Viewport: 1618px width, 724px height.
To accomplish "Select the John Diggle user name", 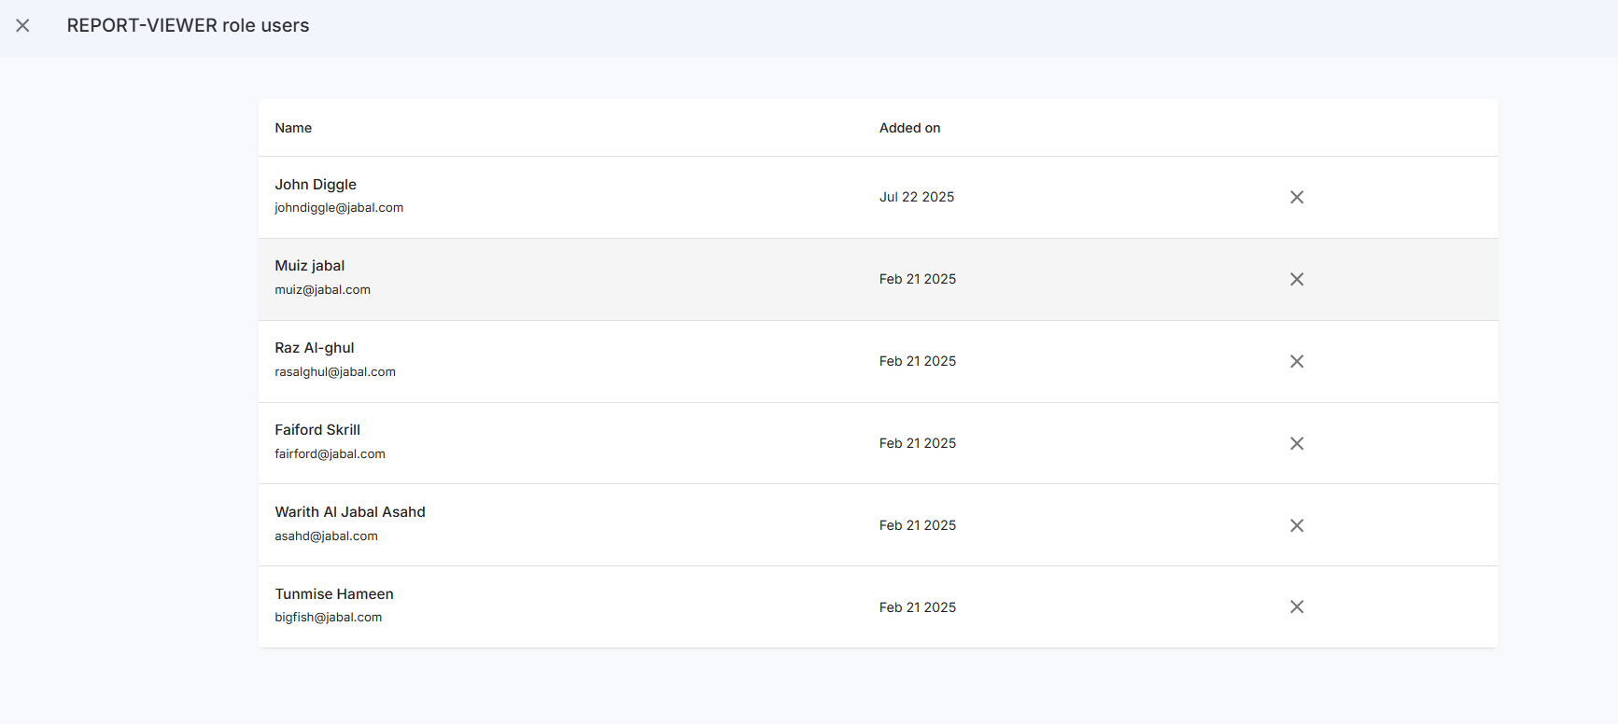I will tap(316, 185).
